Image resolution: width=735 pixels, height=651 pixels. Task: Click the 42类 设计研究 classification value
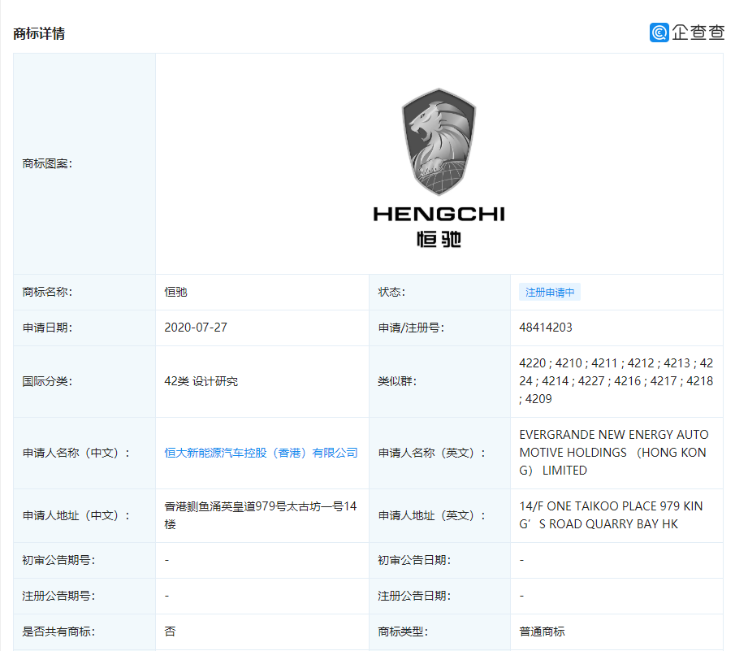click(x=201, y=381)
